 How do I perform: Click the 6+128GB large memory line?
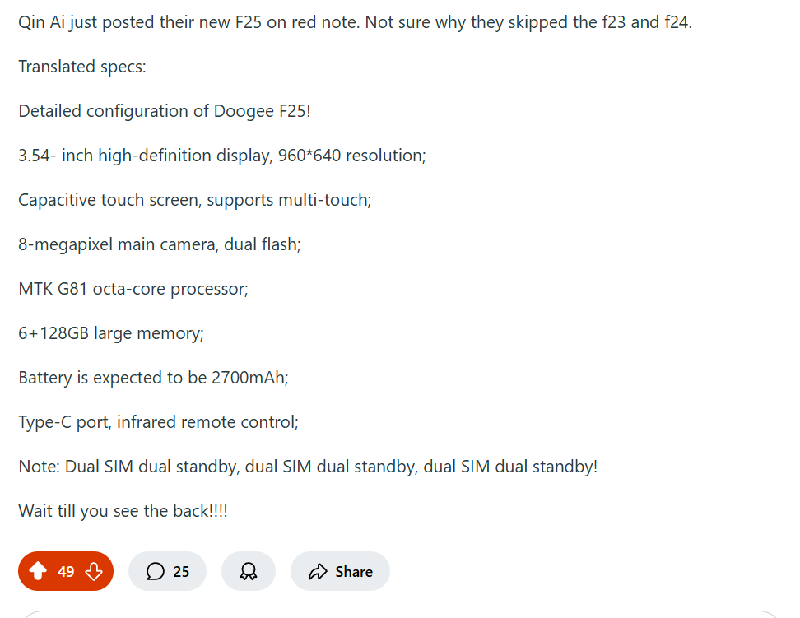coord(111,333)
